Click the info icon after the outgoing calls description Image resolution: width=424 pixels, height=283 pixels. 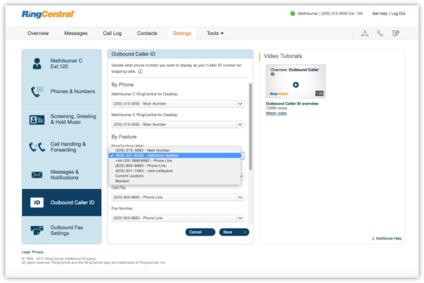pyautogui.click(x=140, y=72)
